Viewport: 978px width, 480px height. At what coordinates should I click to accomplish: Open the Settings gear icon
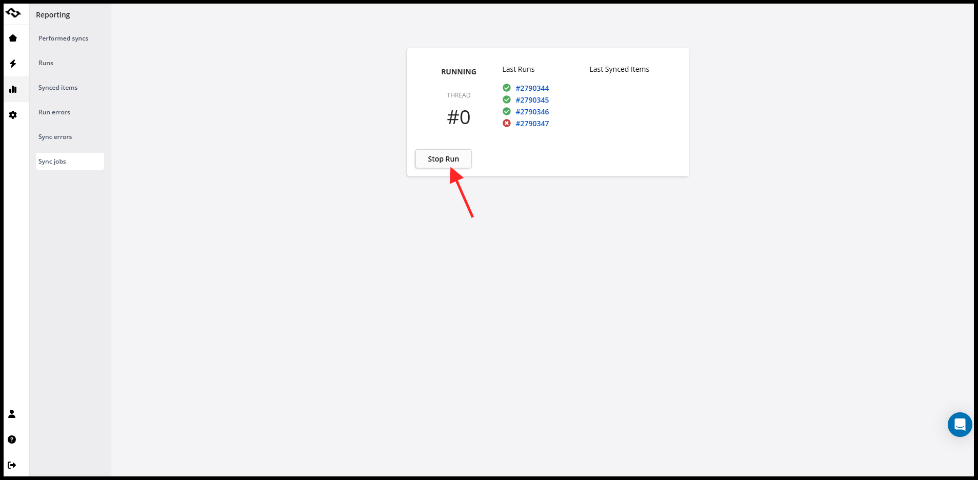point(13,115)
